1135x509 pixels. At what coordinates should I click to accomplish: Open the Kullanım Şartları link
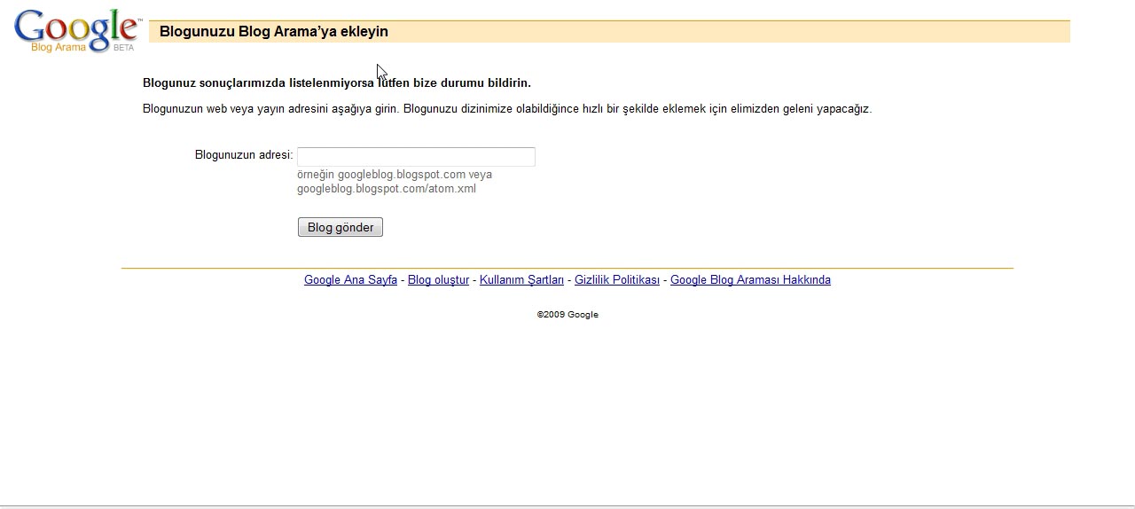point(521,280)
